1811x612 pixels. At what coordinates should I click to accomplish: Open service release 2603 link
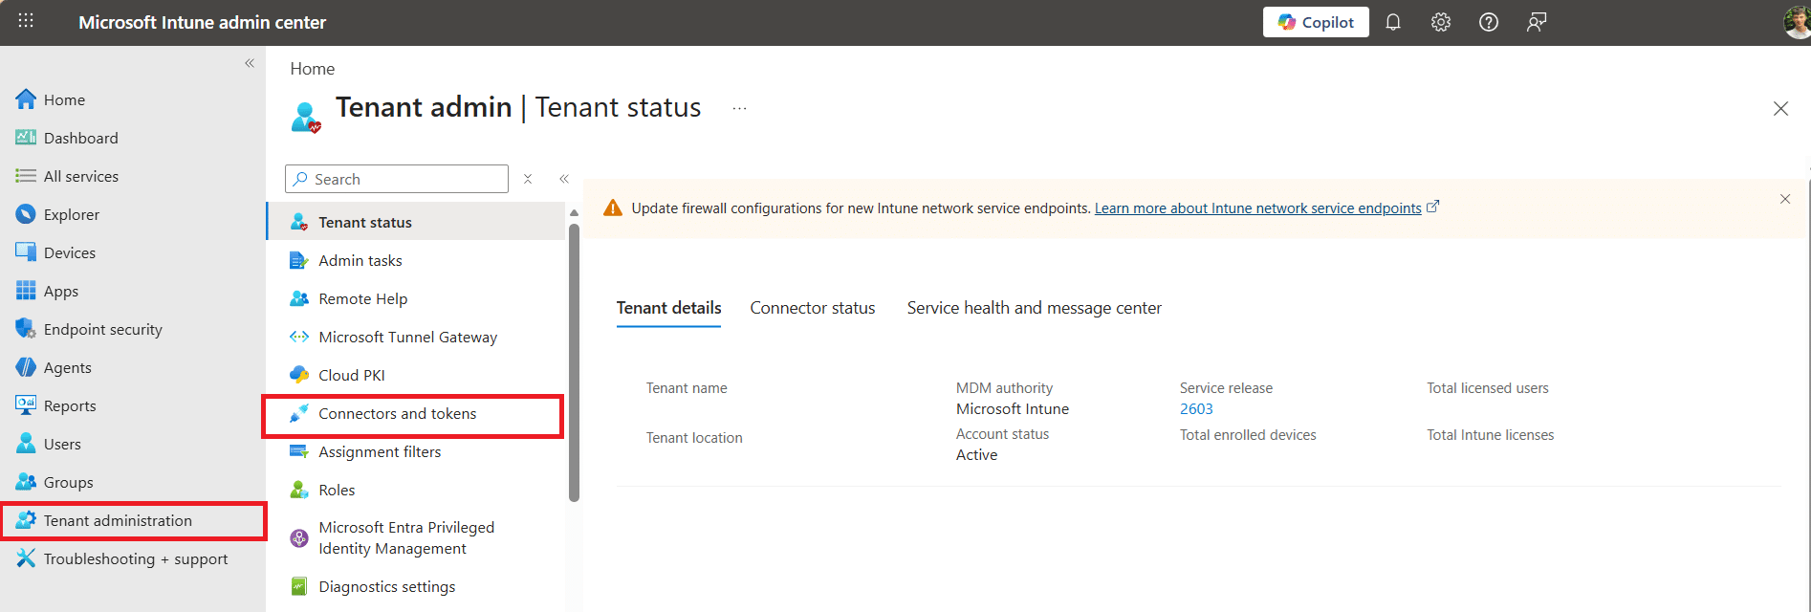1196,408
